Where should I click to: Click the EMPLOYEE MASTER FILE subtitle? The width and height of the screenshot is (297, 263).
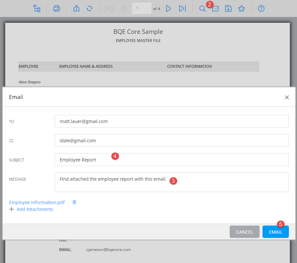[138, 41]
